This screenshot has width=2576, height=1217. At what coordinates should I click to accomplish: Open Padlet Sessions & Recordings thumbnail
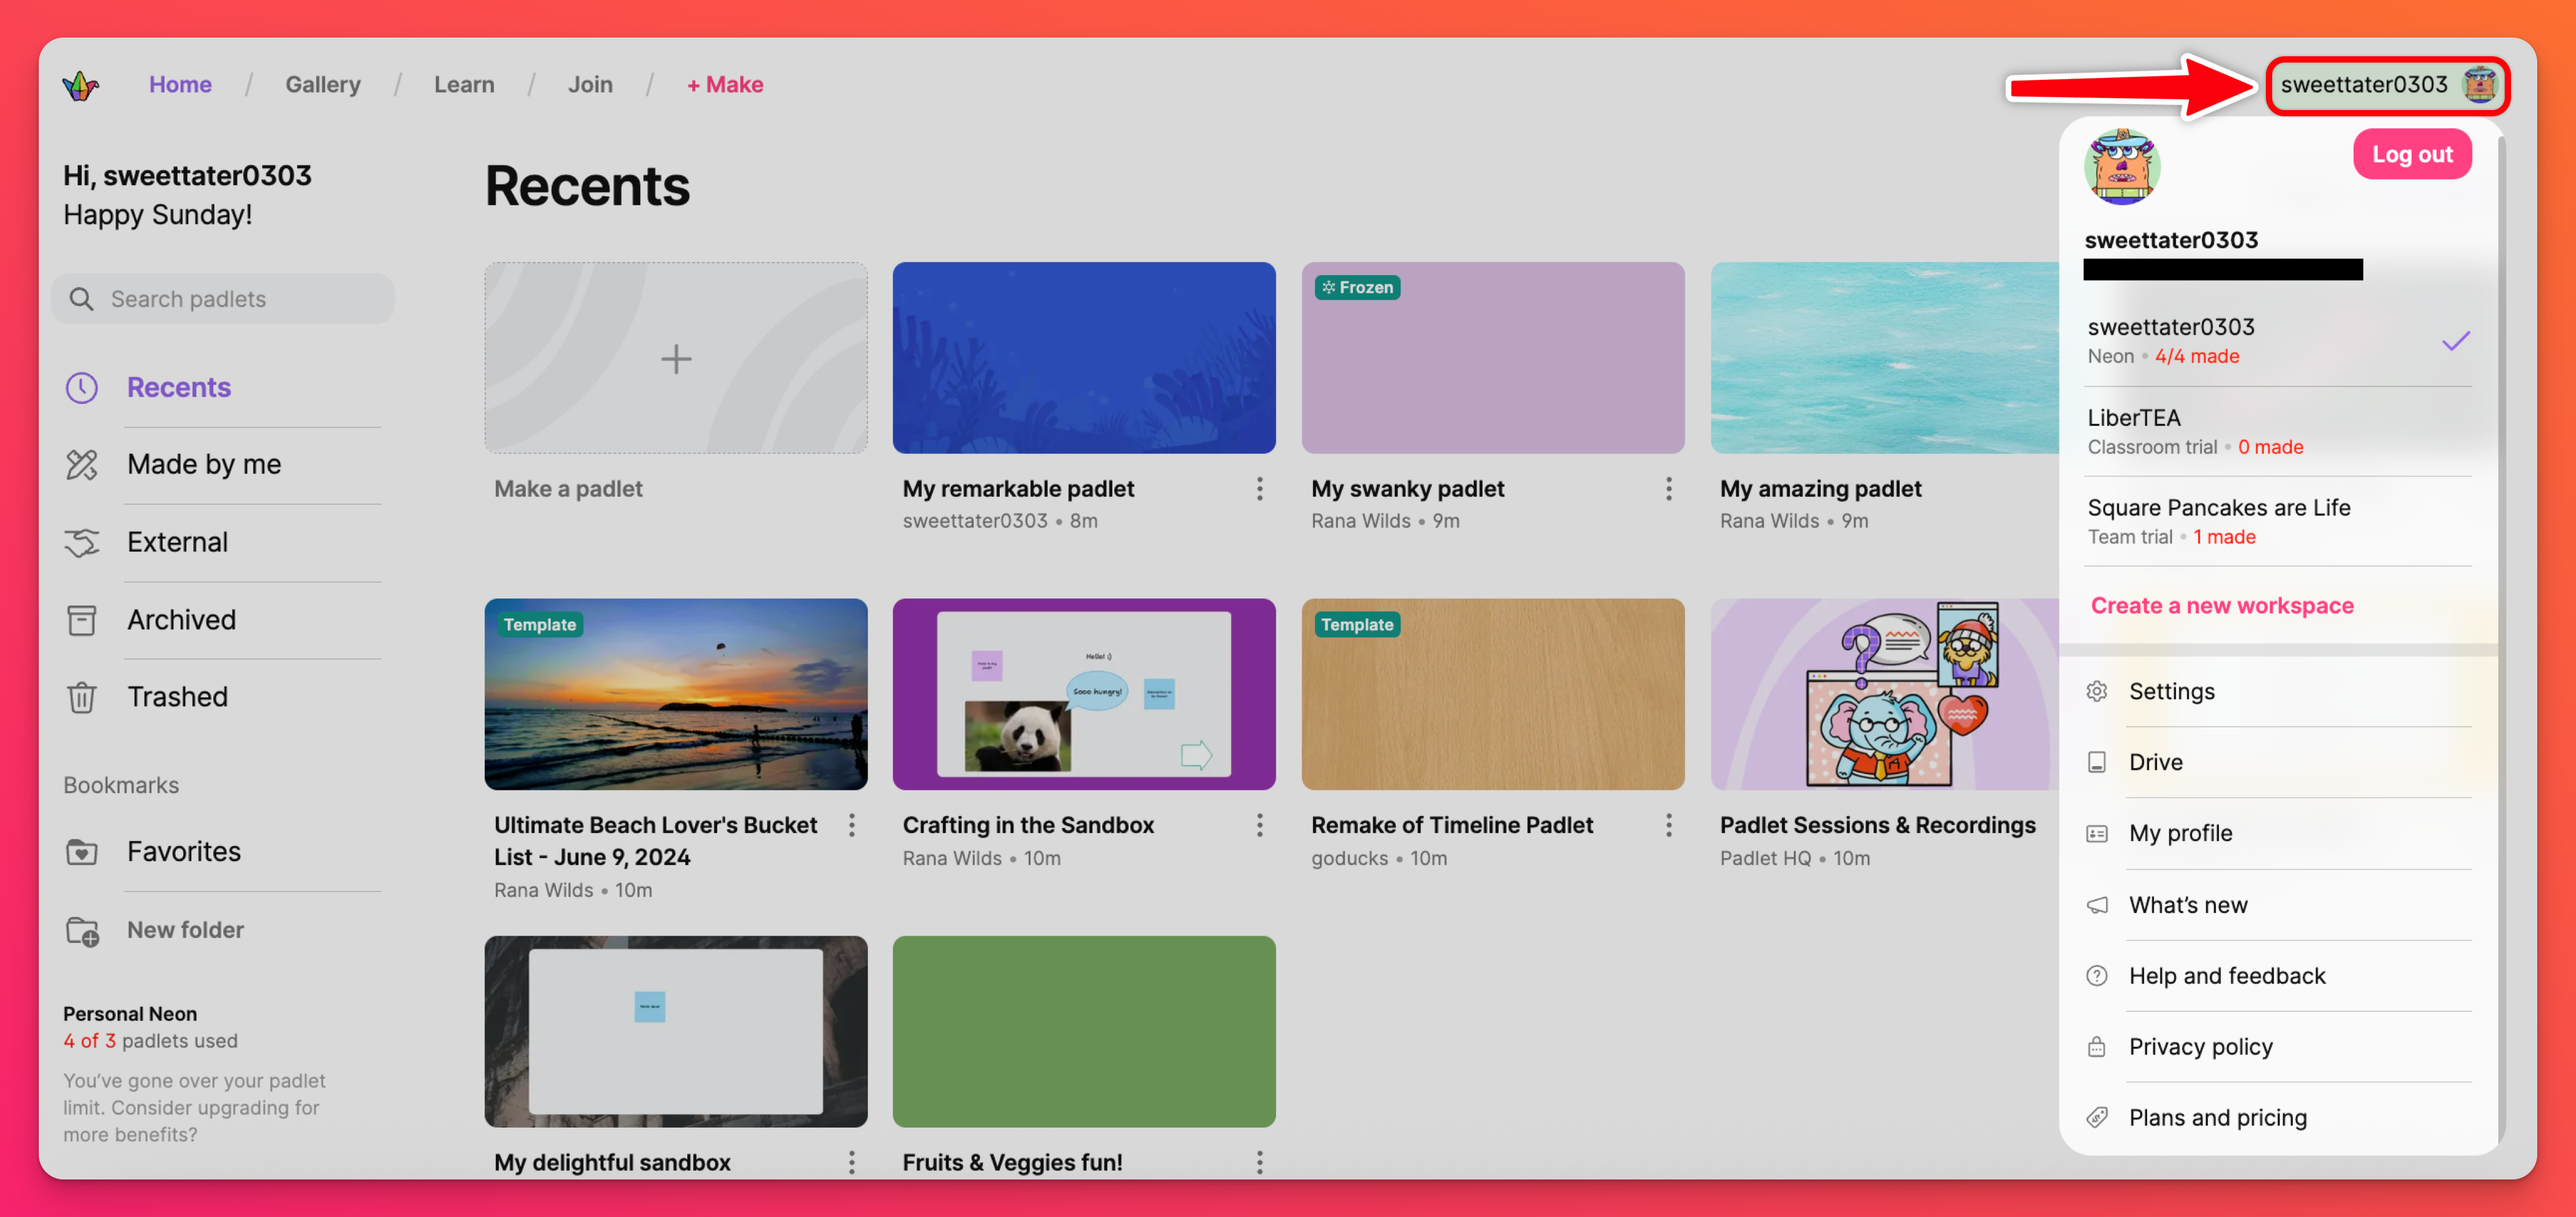pyautogui.click(x=1885, y=695)
